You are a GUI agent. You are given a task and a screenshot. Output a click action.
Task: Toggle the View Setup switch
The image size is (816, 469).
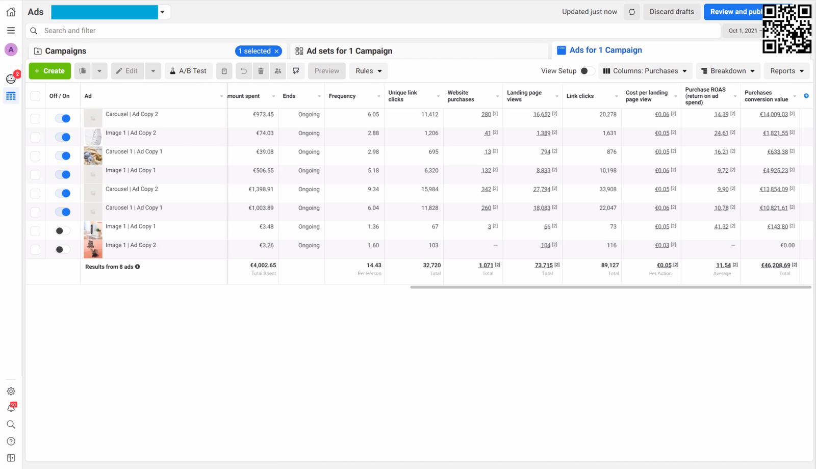click(x=586, y=71)
